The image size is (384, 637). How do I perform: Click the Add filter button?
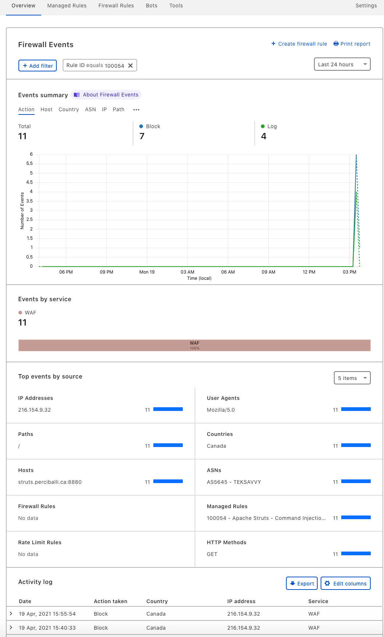tap(38, 66)
